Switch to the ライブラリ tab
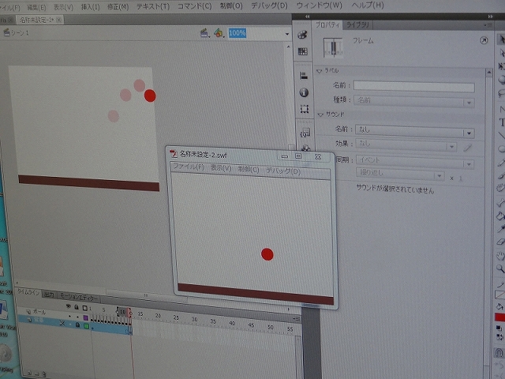The height and width of the screenshot is (379, 505). tap(357, 24)
